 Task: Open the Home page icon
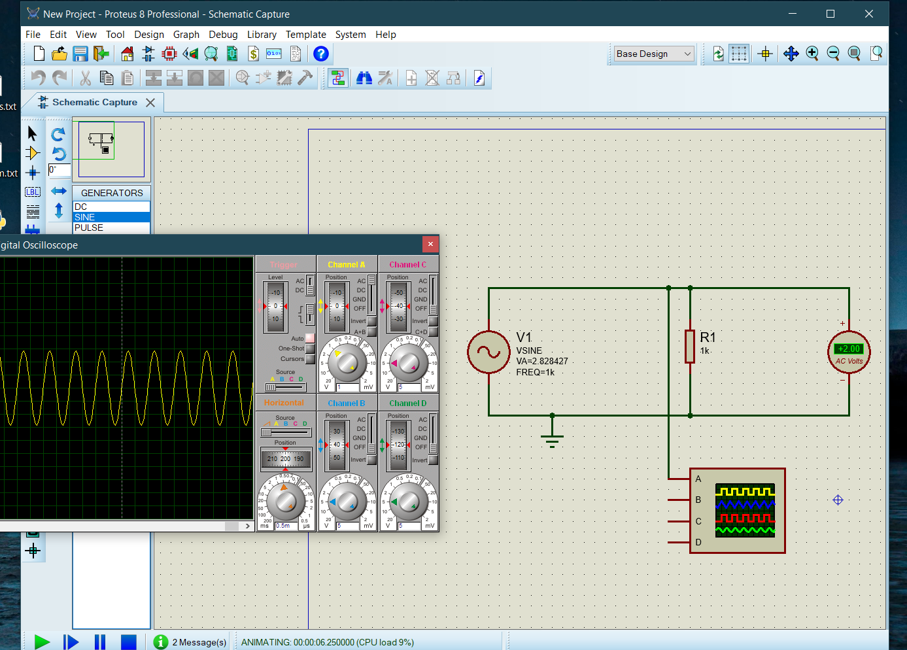pyautogui.click(x=128, y=54)
